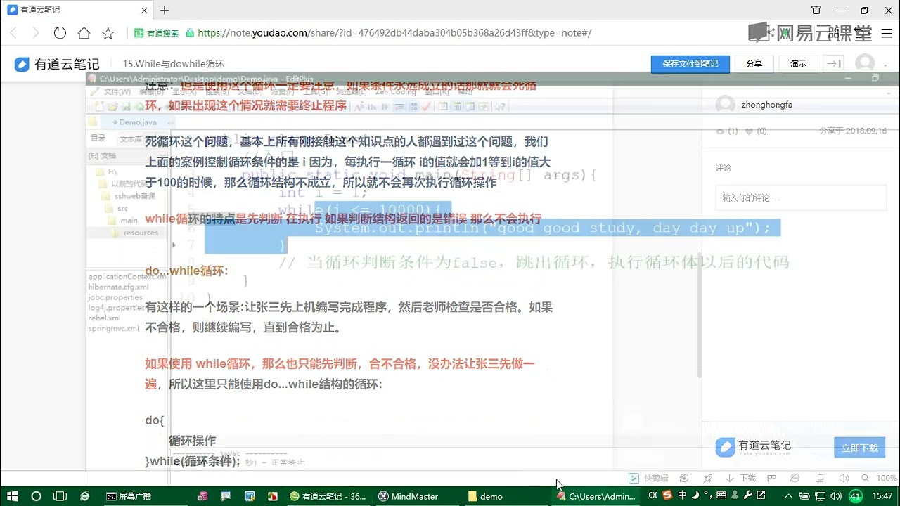900x506 pixels.
Task: Open Task View on taskbar
Action: 60,495
